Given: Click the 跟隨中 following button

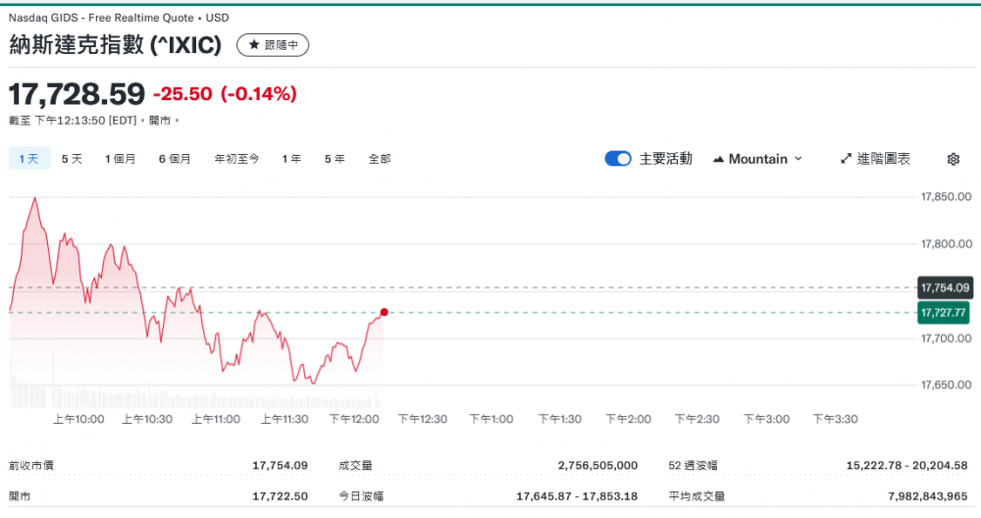Looking at the screenshot, I should tap(273, 45).
